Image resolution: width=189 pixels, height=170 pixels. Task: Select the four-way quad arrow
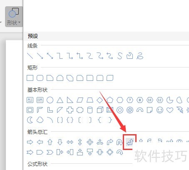(x=90, y=142)
